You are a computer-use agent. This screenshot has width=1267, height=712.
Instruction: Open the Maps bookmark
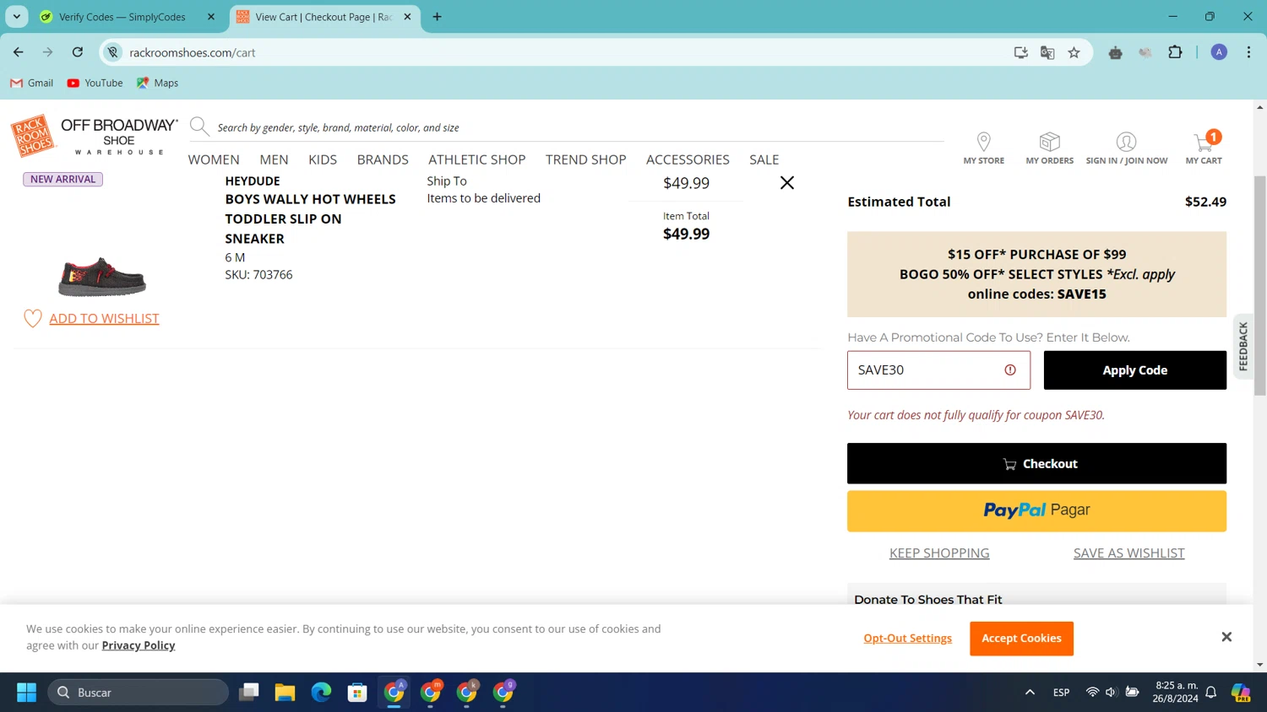click(157, 83)
